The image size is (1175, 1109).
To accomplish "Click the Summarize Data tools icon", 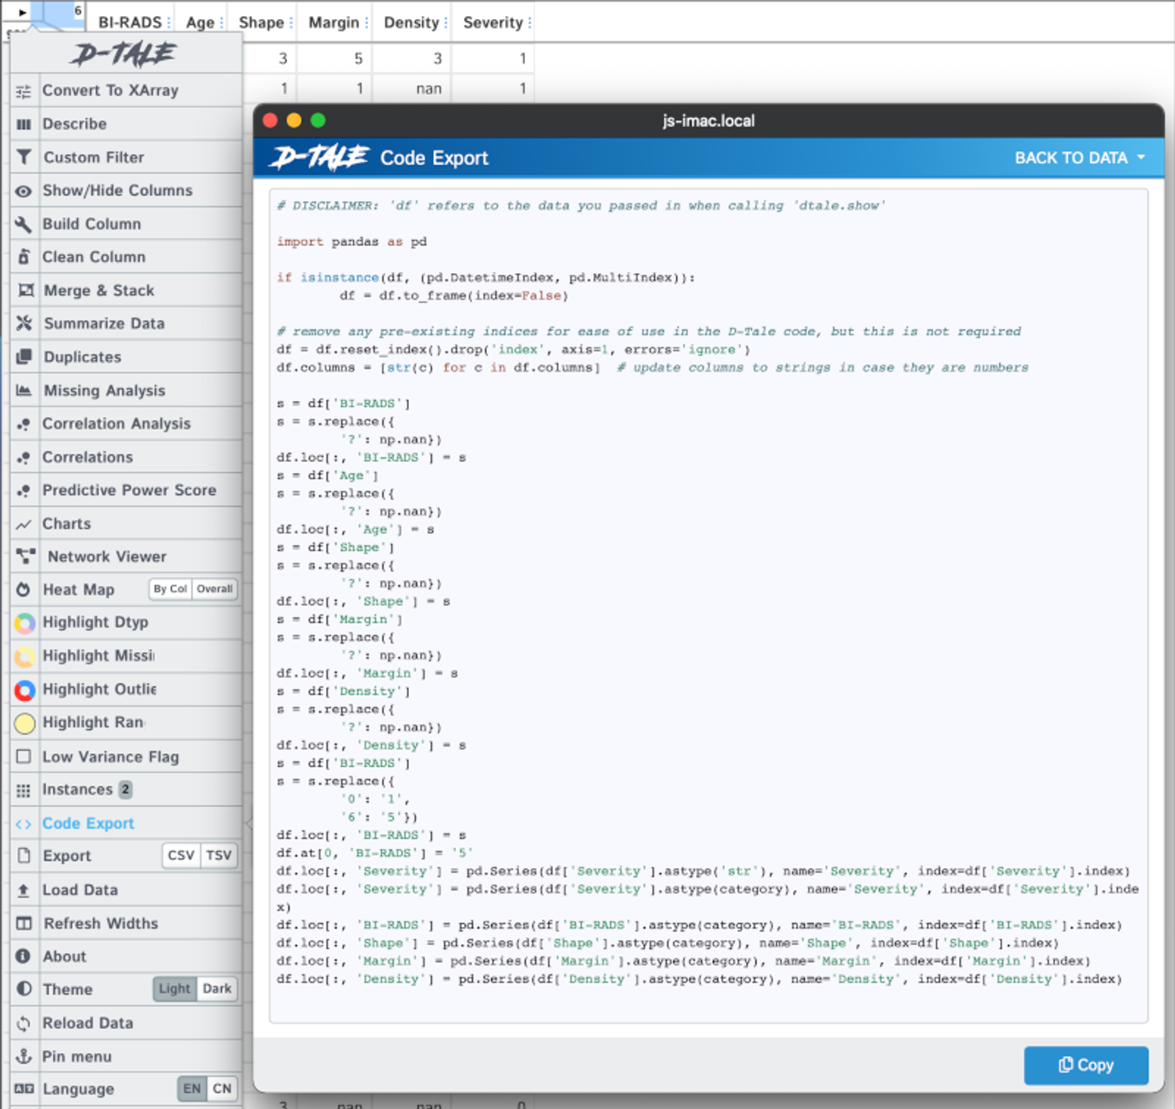I will coord(24,323).
